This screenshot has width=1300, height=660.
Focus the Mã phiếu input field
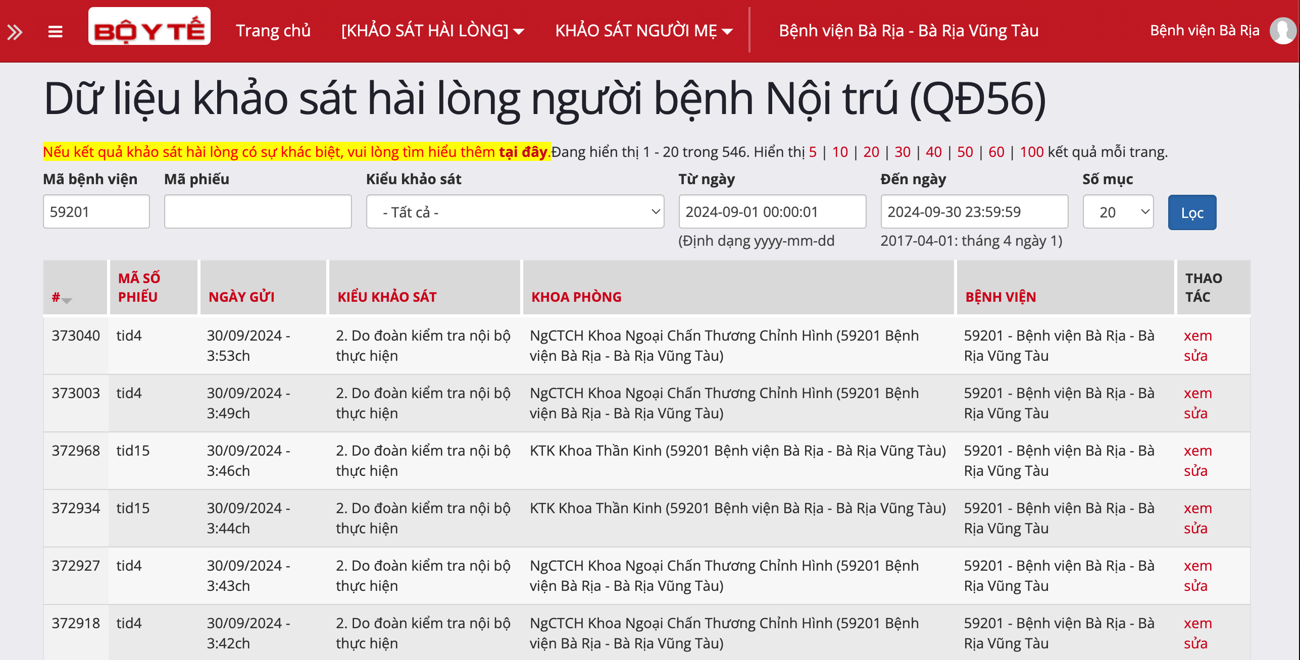click(258, 212)
